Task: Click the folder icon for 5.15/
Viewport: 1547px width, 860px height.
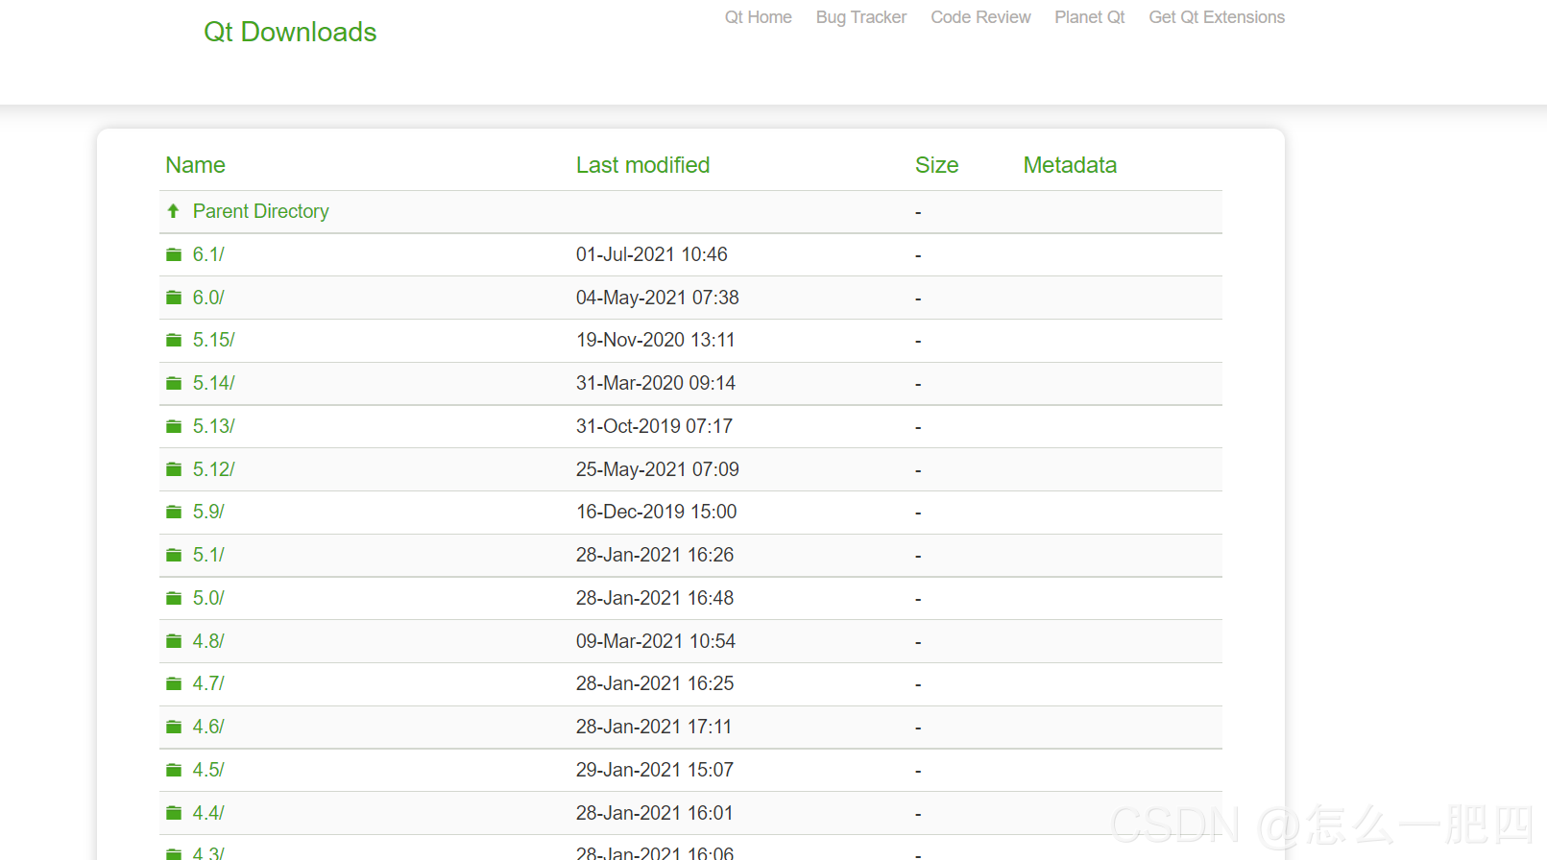Action: (174, 340)
